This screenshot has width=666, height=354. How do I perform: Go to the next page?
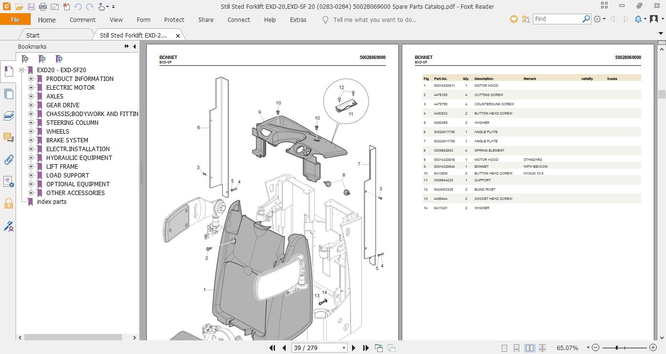pos(354,348)
